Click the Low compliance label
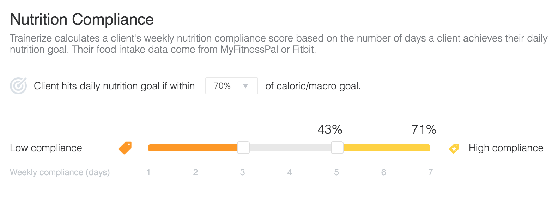The height and width of the screenshot is (197, 558). 46,148
